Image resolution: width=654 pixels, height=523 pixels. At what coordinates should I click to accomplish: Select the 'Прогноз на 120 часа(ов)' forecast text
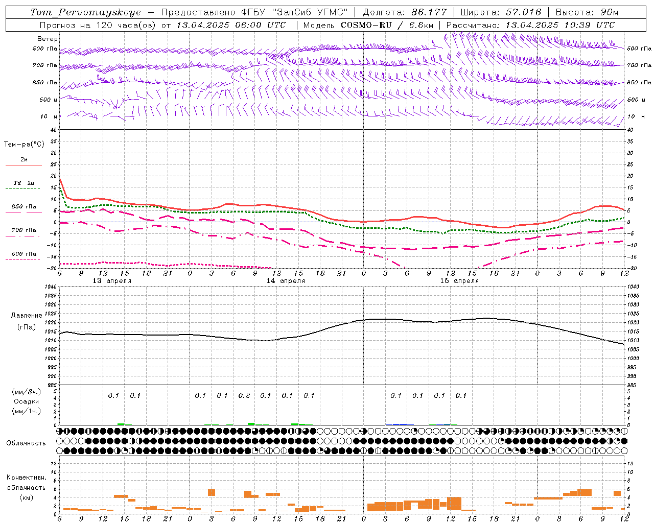tap(98, 25)
